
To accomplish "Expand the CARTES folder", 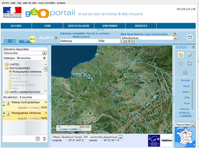I will point(7,64).
